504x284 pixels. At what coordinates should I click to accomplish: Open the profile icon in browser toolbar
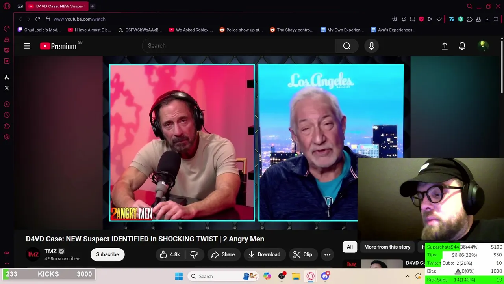pyautogui.click(x=478, y=19)
